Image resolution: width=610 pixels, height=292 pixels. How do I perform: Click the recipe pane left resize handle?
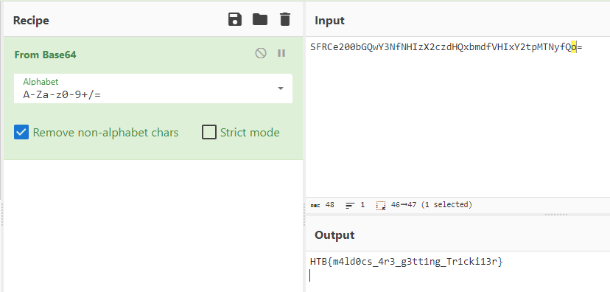tap(1, 214)
